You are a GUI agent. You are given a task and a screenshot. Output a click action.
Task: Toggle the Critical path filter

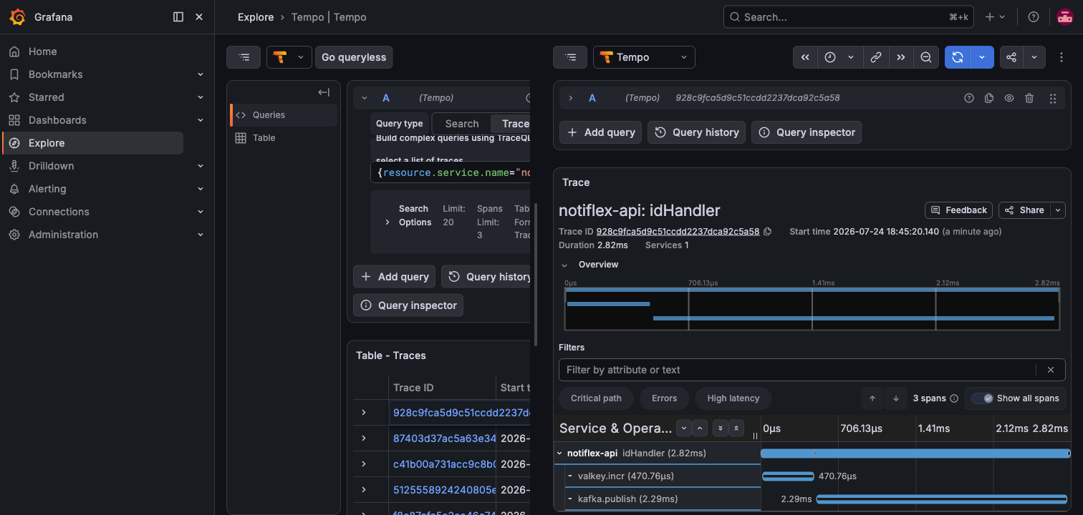(596, 398)
